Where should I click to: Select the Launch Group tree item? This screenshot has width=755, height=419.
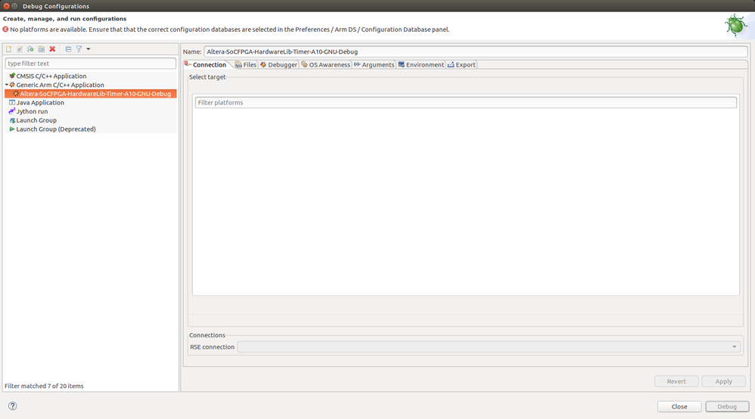coord(36,120)
